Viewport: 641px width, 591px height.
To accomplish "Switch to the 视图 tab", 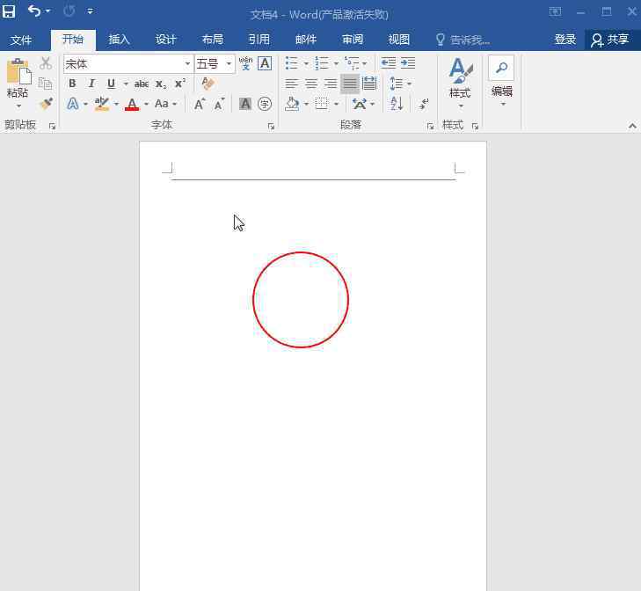I will (x=399, y=40).
